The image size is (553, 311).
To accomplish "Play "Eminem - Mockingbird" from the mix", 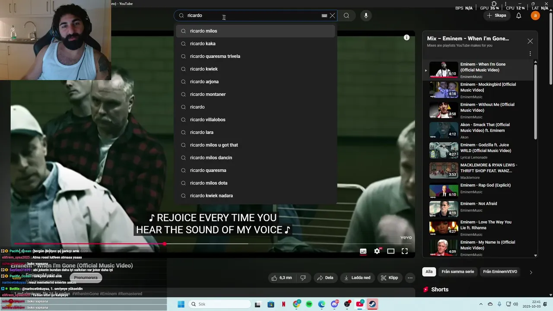I will coord(479,90).
